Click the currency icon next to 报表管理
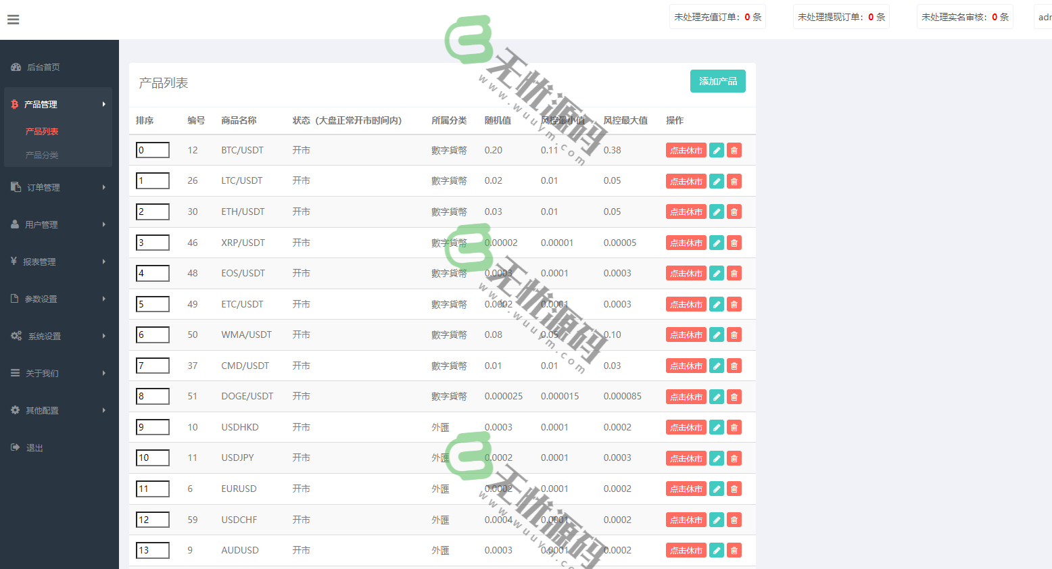The image size is (1052, 569). click(16, 262)
